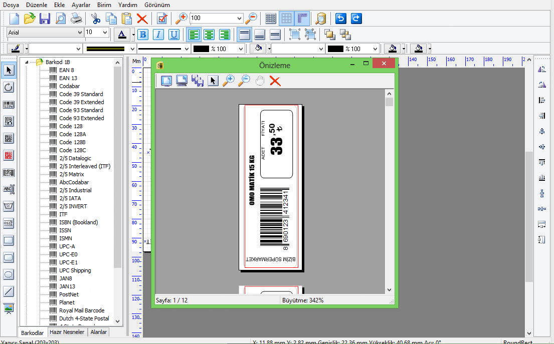Undo the last action
Screen dimensions: 554x344
340,19
